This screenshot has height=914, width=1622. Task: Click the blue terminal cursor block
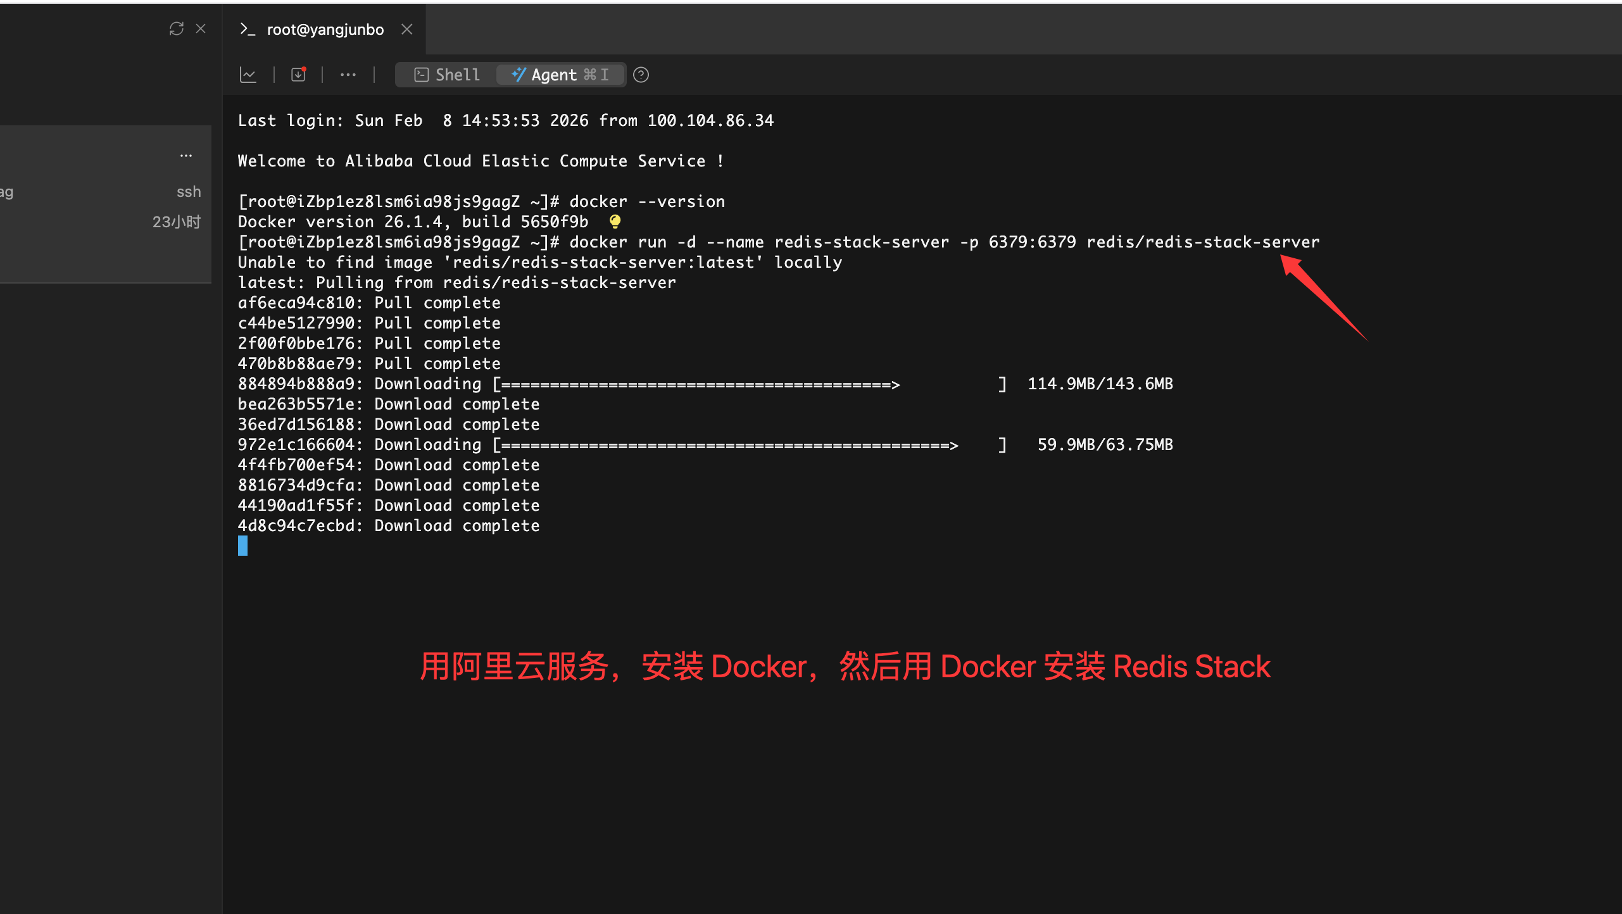click(242, 546)
